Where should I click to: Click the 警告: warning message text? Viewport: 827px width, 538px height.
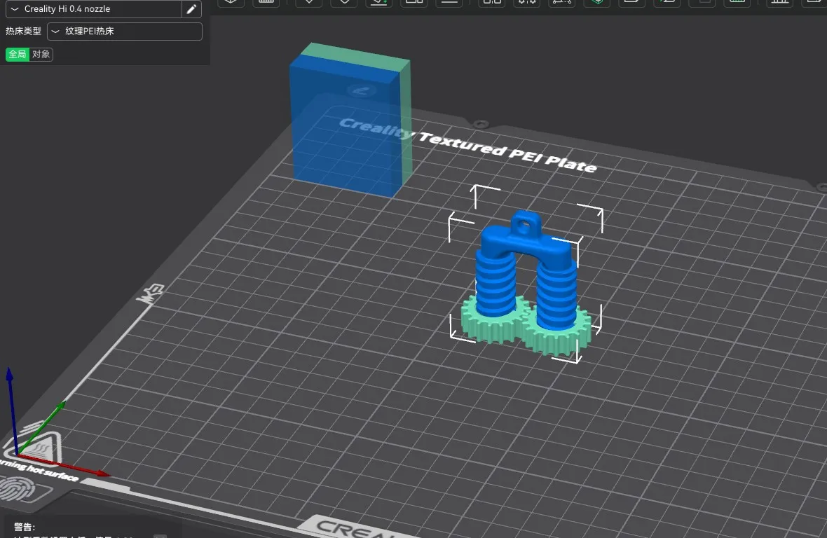pyautogui.click(x=25, y=526)
